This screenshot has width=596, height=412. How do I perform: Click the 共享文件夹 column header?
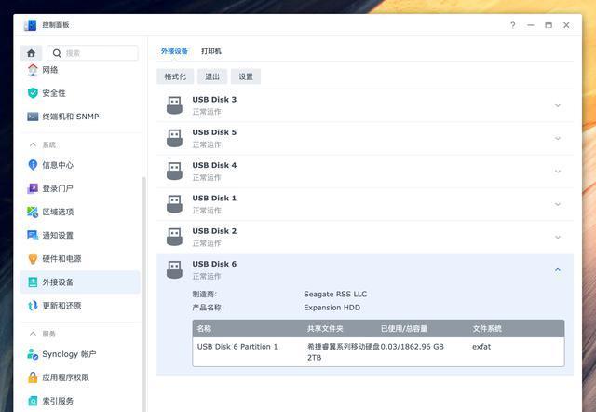click(x=325, y=328)
